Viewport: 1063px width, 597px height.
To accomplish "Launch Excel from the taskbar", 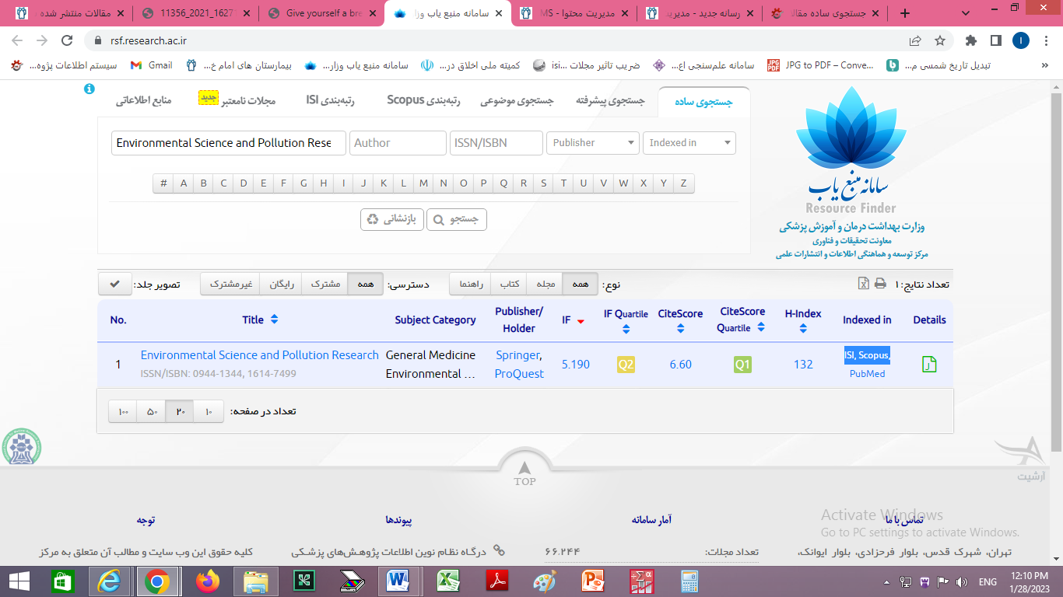I will (447, 581).
